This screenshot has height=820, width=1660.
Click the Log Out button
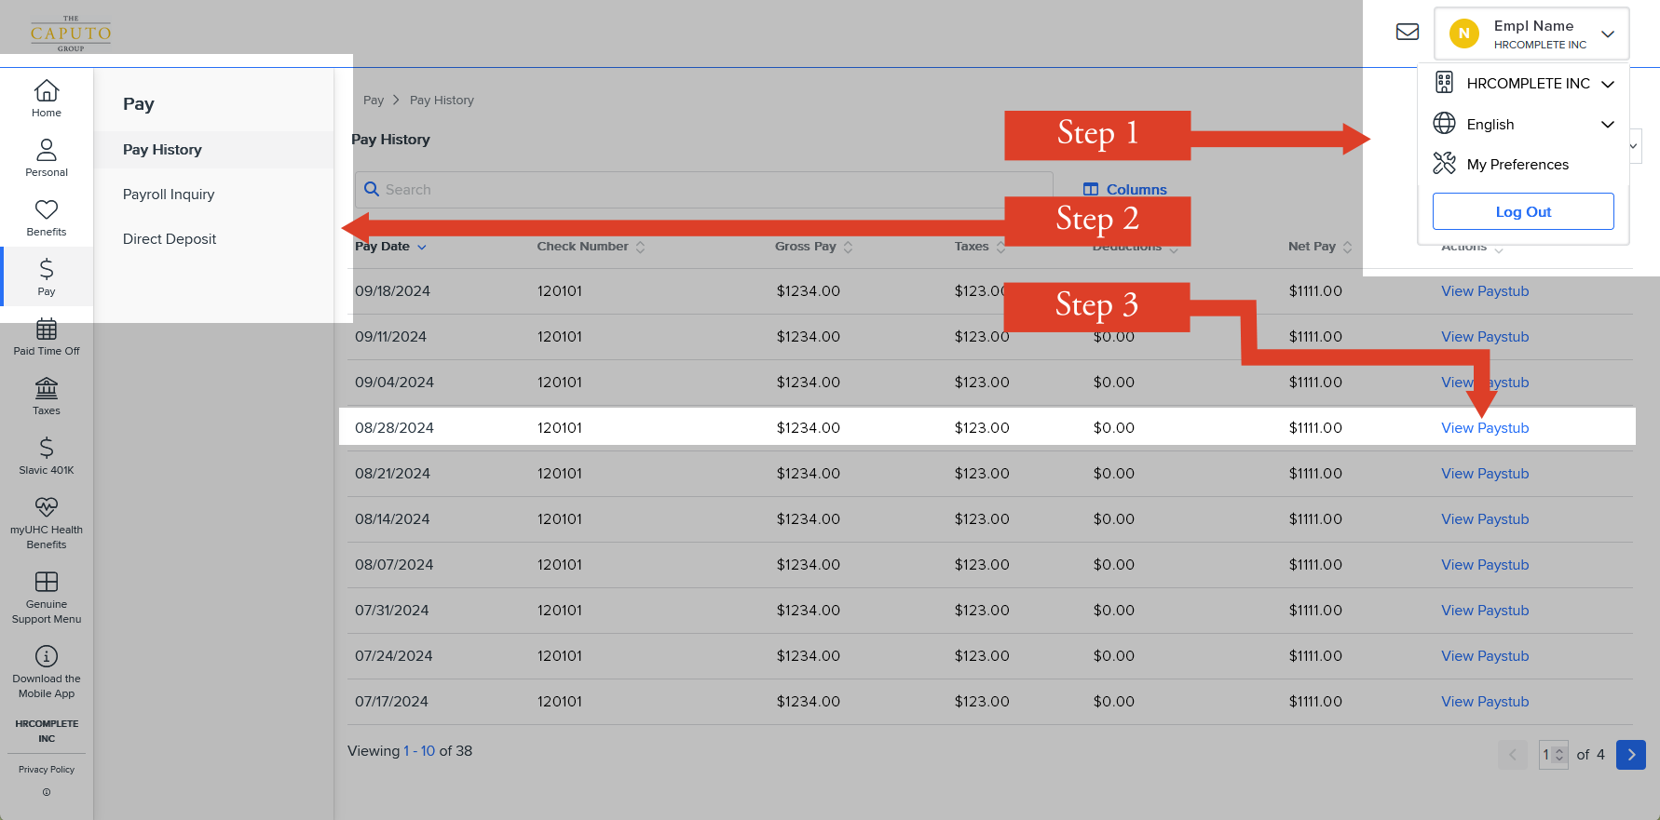pyautogui.click(x=1523, y=211)
